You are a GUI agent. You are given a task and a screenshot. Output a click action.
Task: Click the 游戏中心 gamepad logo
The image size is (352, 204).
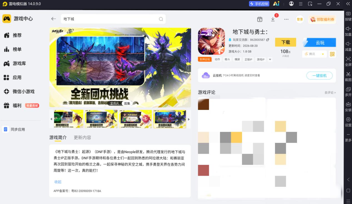(x=7, y=19)
